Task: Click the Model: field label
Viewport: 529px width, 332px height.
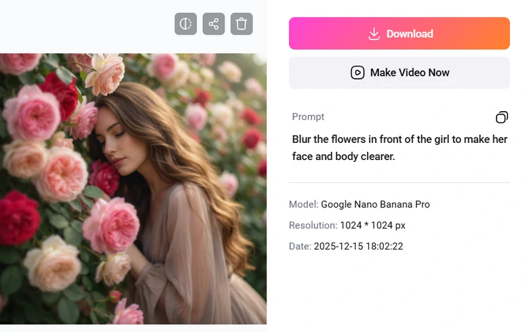Action: click(x=303, y=205)
